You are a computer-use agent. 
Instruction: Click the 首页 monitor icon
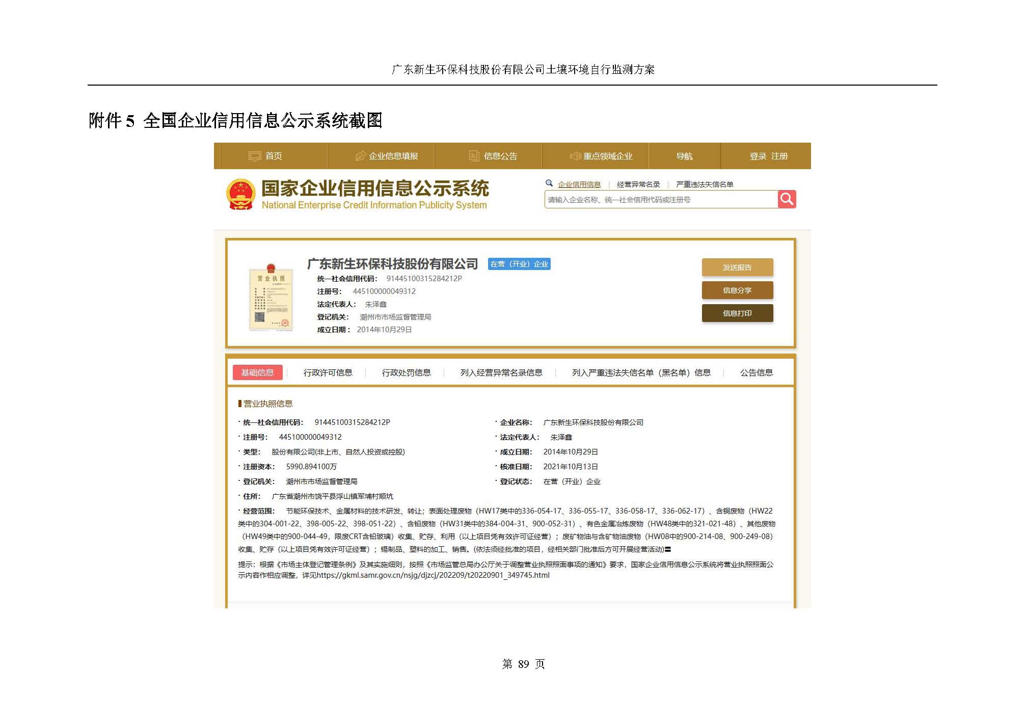[x=254, y=156]
